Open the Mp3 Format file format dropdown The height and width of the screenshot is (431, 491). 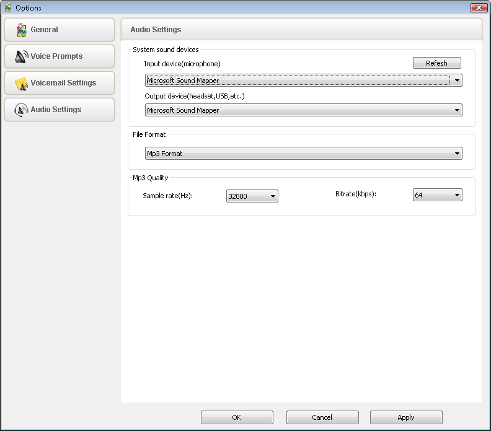click(303, 153)
